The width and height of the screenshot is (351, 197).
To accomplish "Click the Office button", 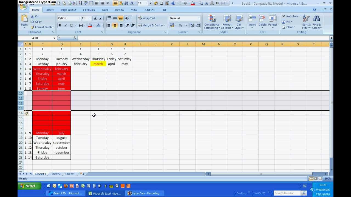I will (23, 6).
